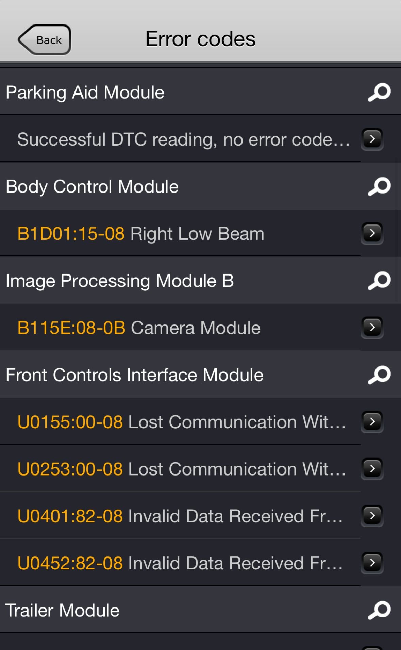Tap the Trailer Module section title
The width and height of the screenshot is (401, 650).
[x=63, y=611]
